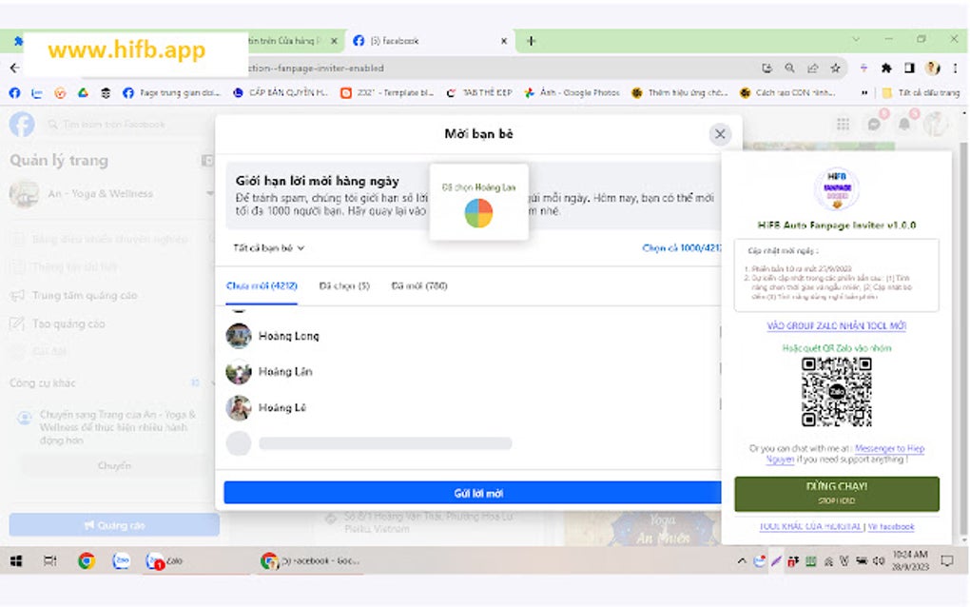Open the Facebook apps grid menu

[x=843, y=124]
